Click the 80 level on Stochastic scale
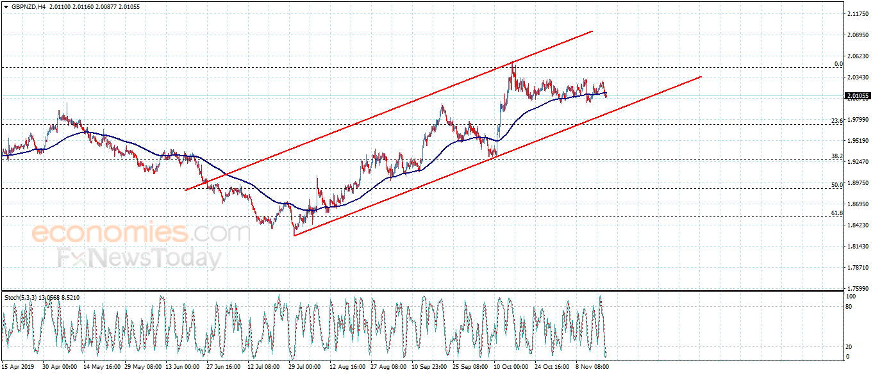 pyautogui.click(x=850, y=307)
